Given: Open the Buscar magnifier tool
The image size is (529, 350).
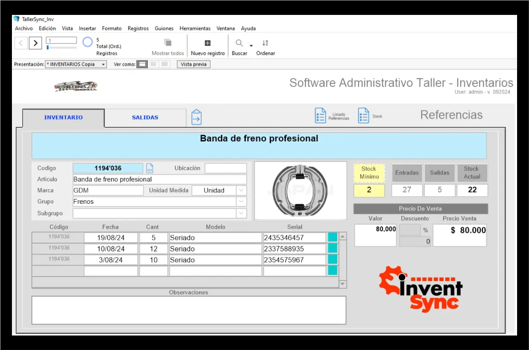Looking at the screenshot, I should tap(239, 43).
